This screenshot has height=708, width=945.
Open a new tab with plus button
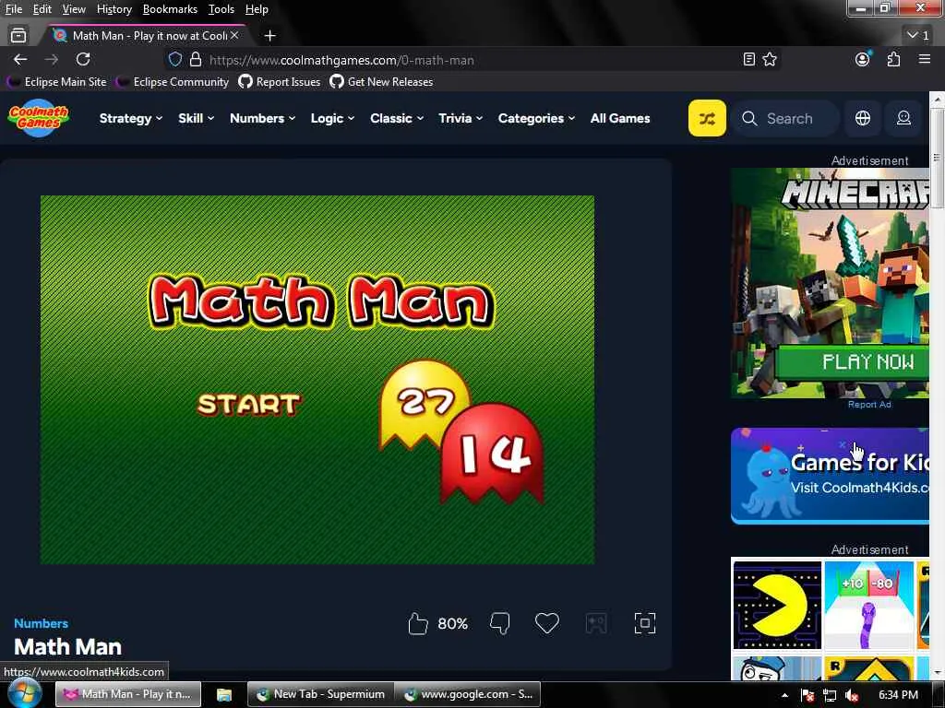click(x=270, y=36)
